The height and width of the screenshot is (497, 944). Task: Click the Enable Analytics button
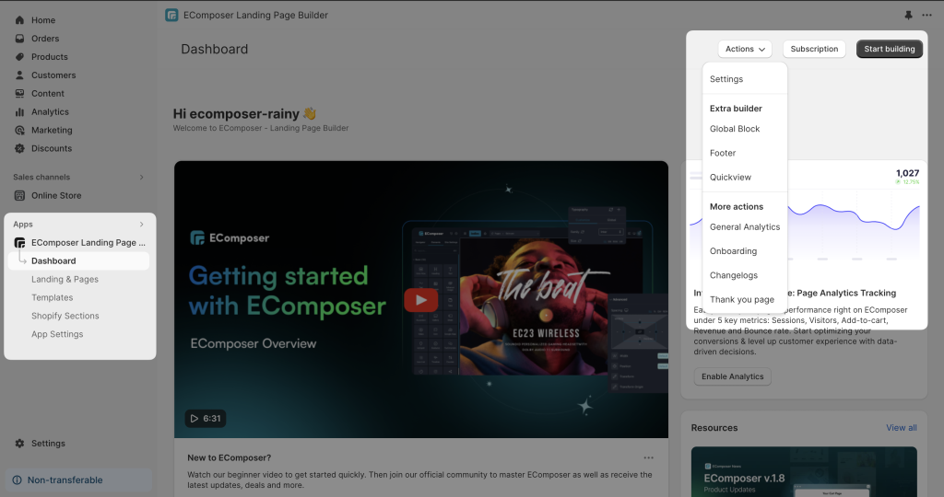[732, 376]
